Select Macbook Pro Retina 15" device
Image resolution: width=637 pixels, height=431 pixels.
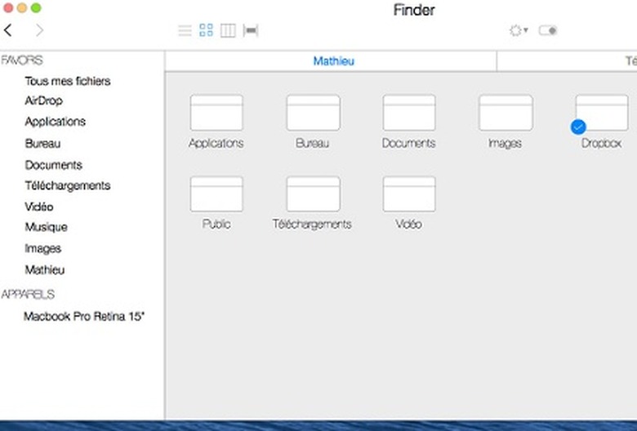[84, 316]
